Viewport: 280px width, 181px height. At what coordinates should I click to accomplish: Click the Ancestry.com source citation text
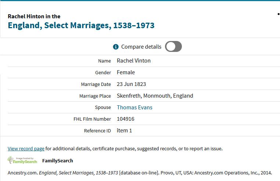click(x=140, y=173)
